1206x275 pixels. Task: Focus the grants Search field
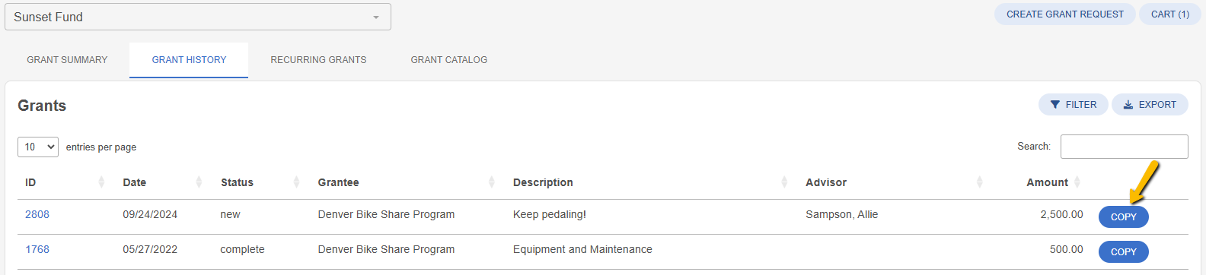[1124, 147]
